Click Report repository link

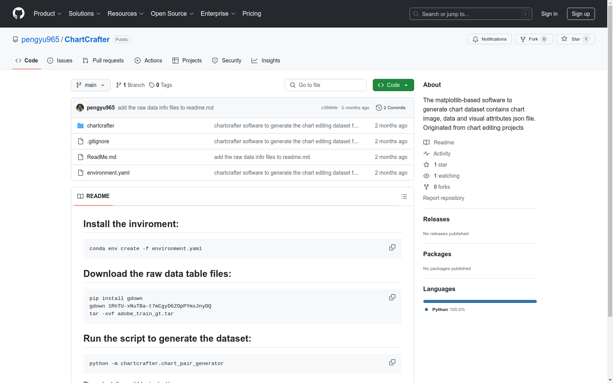(x=444, y=198)
